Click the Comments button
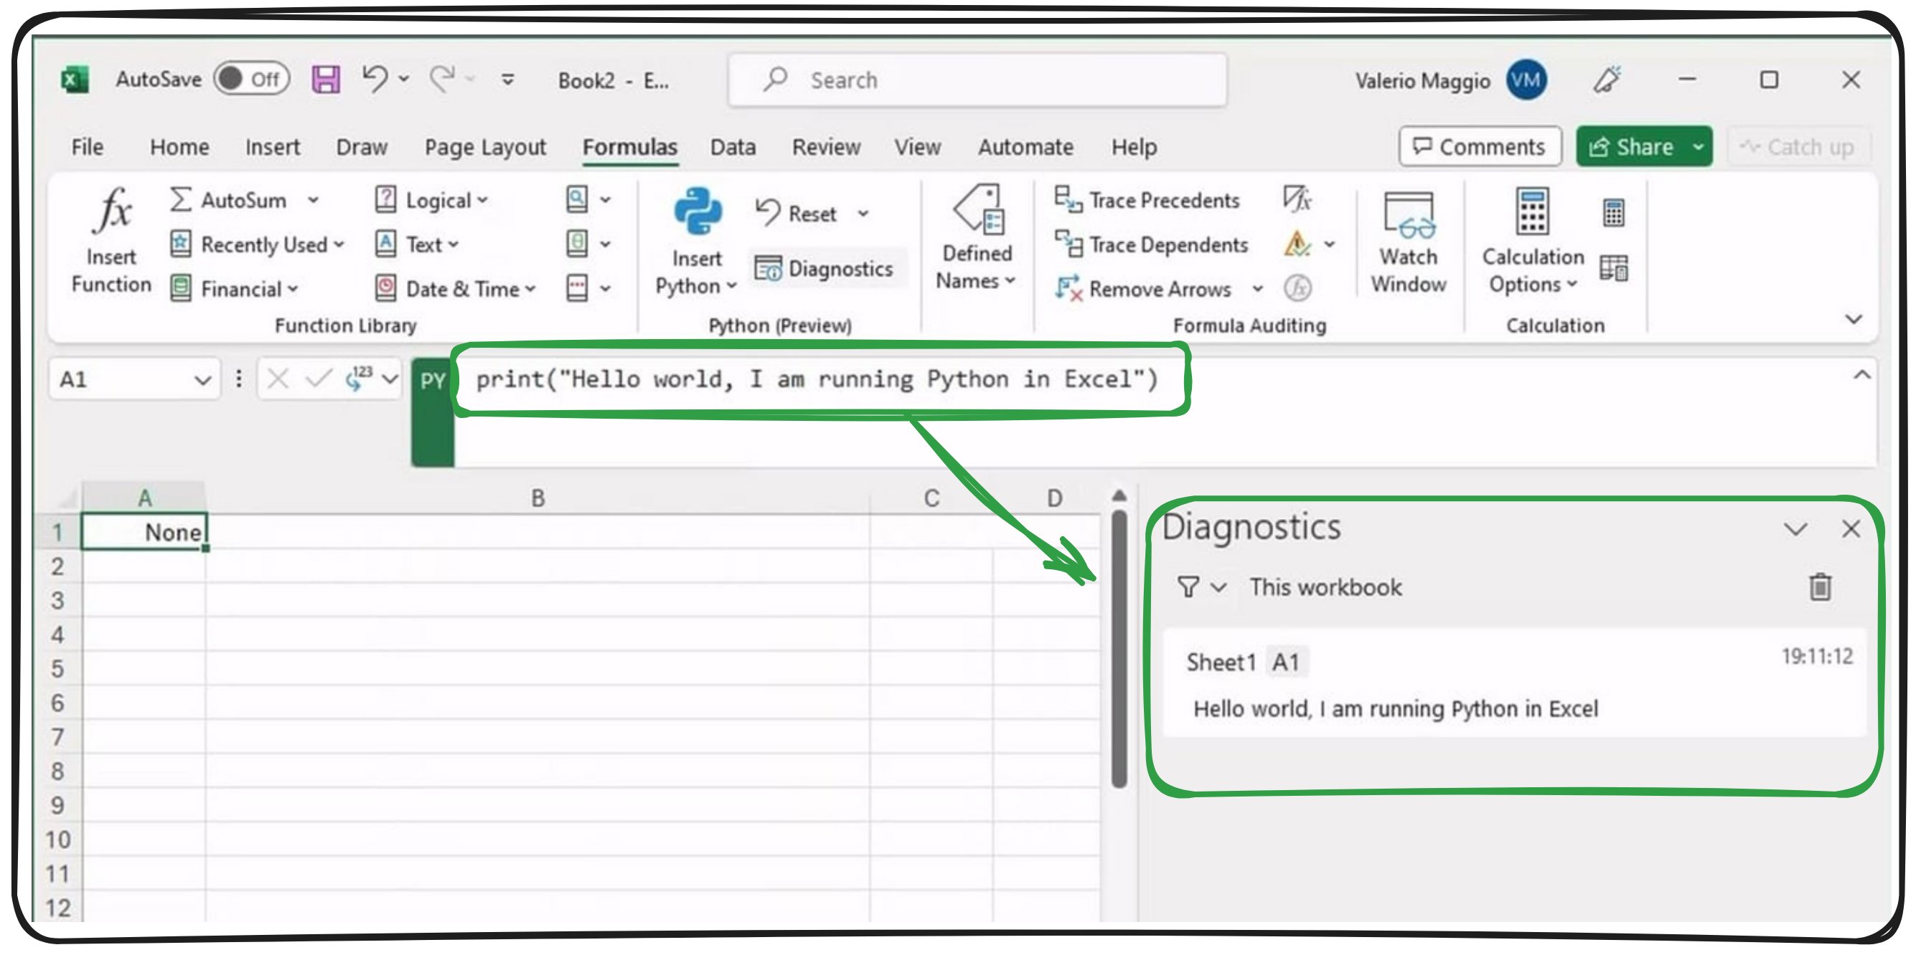This screenshot has height=955, width=1916. click(x=1480, y=147)
